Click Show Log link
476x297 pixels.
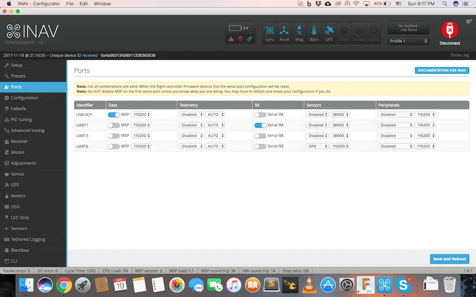459,55
